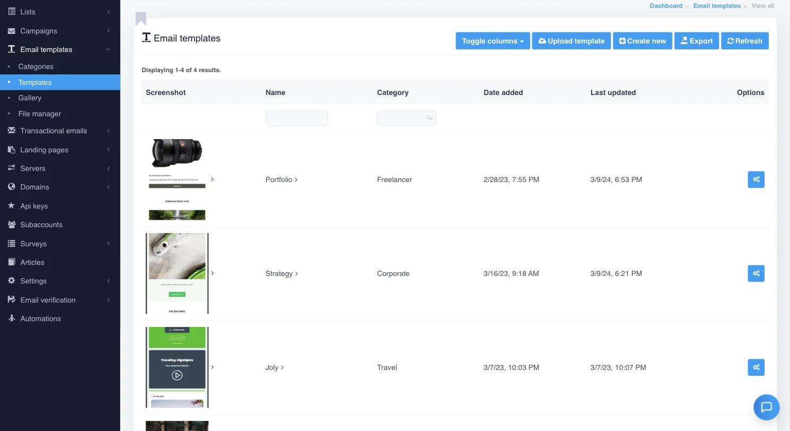Click the Email templates breadcrumb link
Image resolution: width=790 pixels, height=431 pixels.
717,6
